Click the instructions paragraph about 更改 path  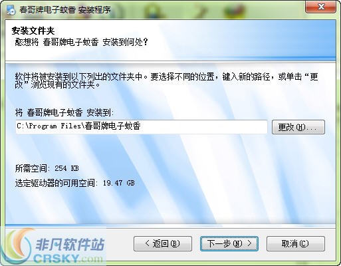pyautogui.click(x=167, y=80)
